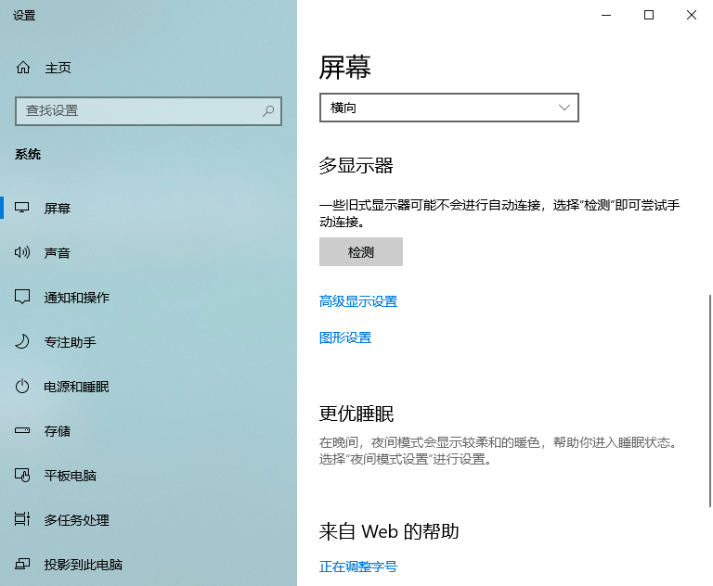The width and height of the screenshot is (713, 586).
Task: Click the vertical scrollbar on the right
Action: click(x=709, y=399)
